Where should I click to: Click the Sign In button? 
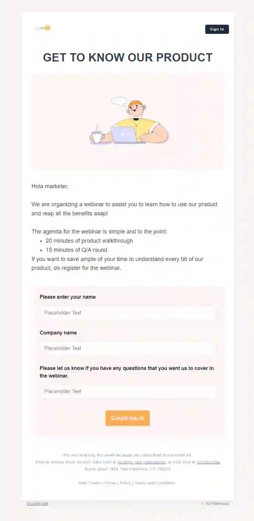217,29
